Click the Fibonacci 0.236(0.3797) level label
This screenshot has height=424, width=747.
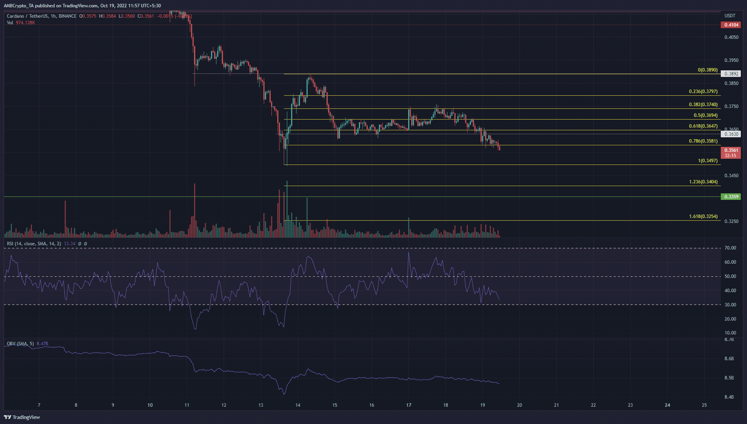[x=703, y=92]
